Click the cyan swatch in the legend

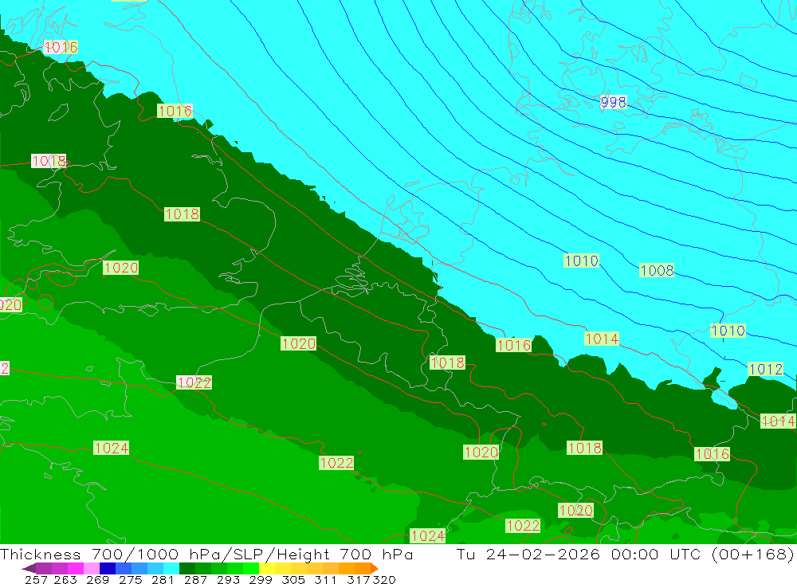coord(171,568)
